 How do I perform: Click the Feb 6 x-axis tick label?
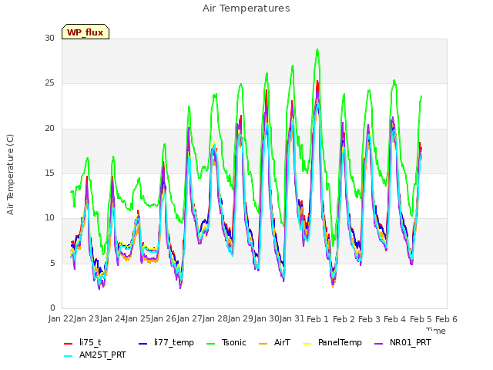[x=446, y=319]
